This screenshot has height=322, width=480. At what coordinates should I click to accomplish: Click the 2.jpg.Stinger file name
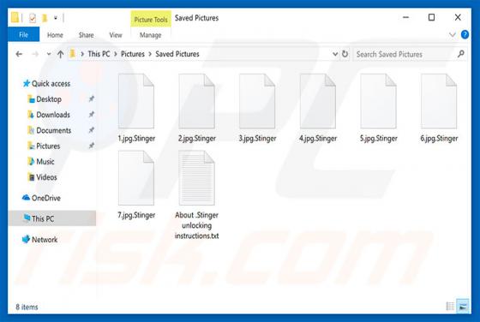click(x=197, y=138)
